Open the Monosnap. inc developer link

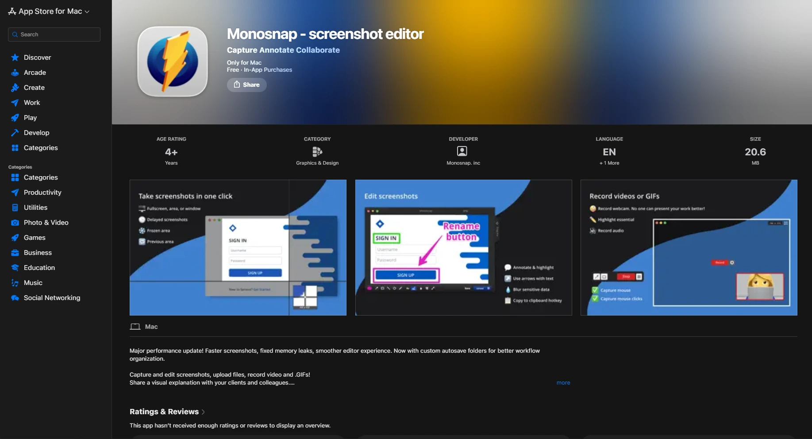pos(463,163)
